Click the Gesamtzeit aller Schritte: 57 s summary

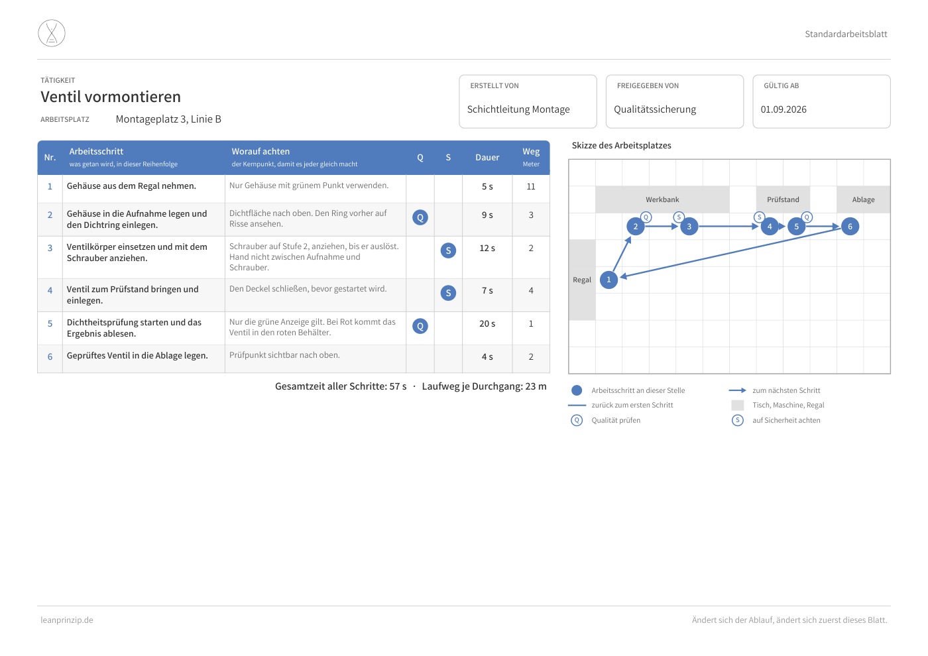[x=341, y=386]
